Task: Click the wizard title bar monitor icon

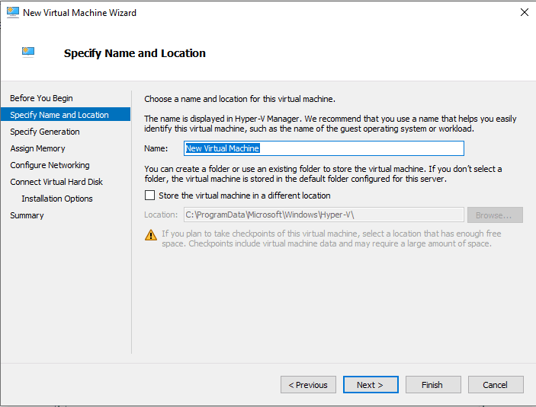Action: click(13, 12)
